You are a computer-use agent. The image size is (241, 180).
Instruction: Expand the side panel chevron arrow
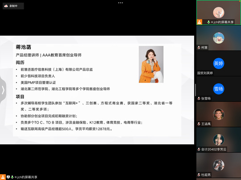pyautogui.click(x=3, y=90)
